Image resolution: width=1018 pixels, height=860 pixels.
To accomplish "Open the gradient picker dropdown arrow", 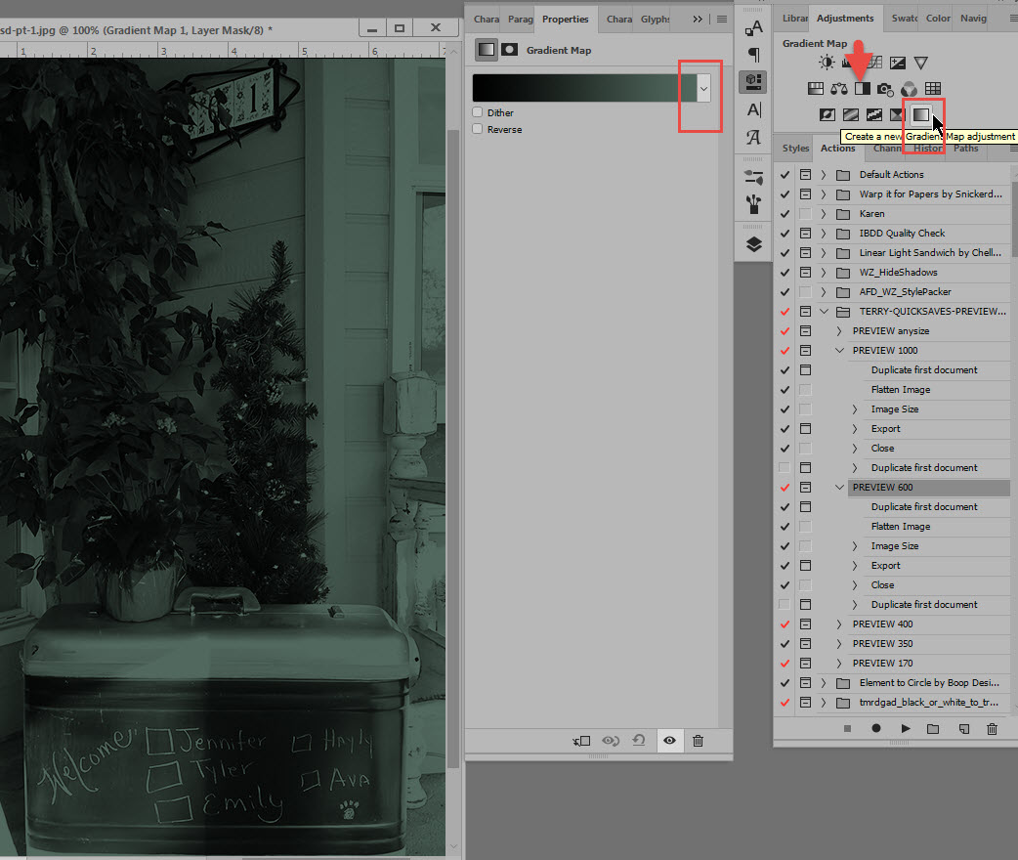I will tap(703, 88).
